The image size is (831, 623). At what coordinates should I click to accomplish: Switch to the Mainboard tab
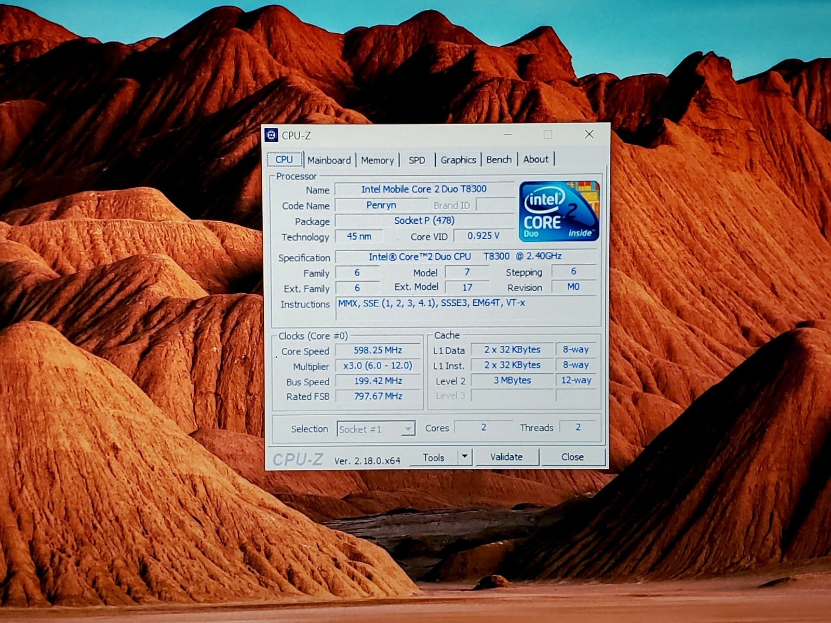pyautogui.click(x=329, y=160)
